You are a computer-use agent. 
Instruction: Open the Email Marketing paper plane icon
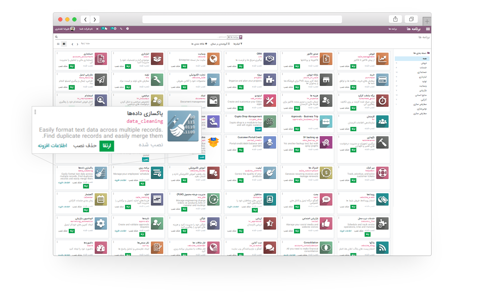[101, 80]
